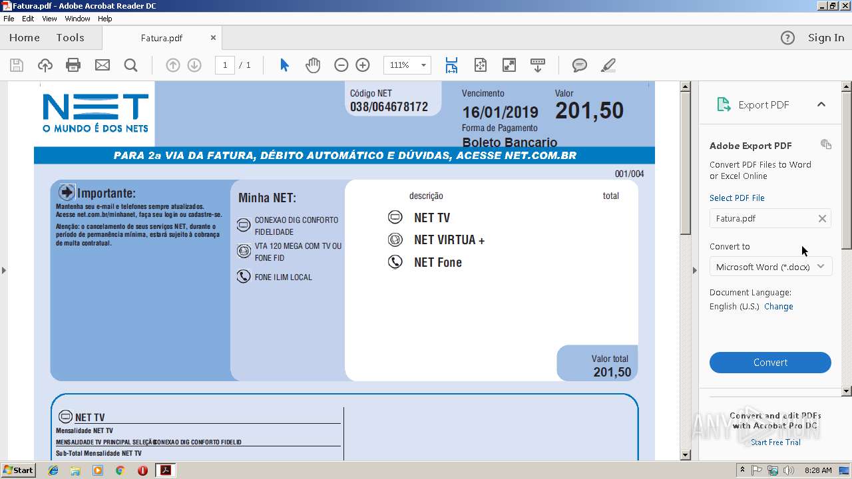This screenshot has width=852, height=479.
Task: Change the document language link
Action: pos(778,306)
